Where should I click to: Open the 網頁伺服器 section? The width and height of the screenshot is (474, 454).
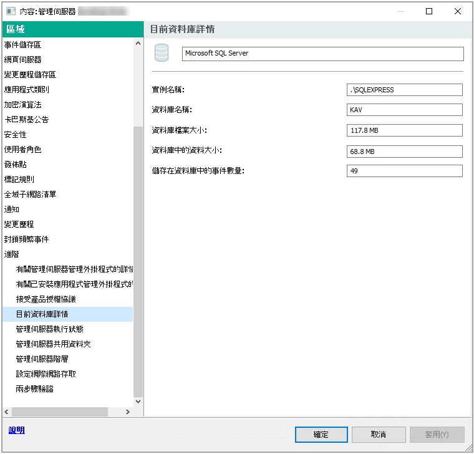[22, 60]
